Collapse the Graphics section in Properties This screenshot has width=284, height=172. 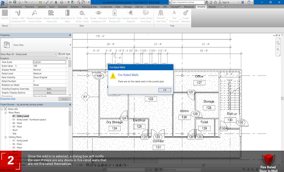point(67,58)
